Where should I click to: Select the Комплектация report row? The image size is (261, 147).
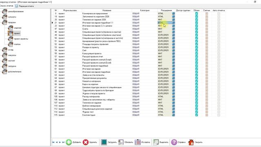click(89, 115)
